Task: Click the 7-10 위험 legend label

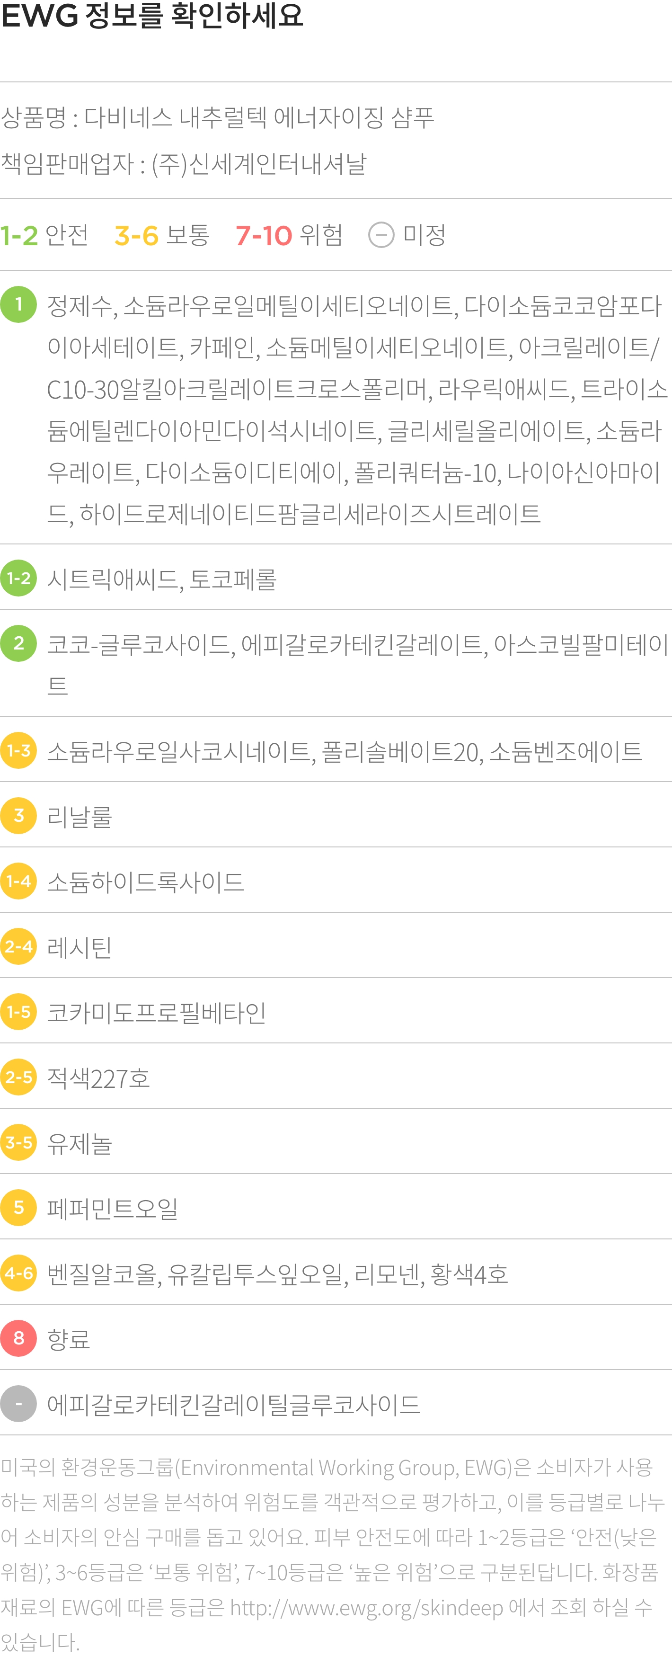Action: pyautogui.click(x=289, y=235)
